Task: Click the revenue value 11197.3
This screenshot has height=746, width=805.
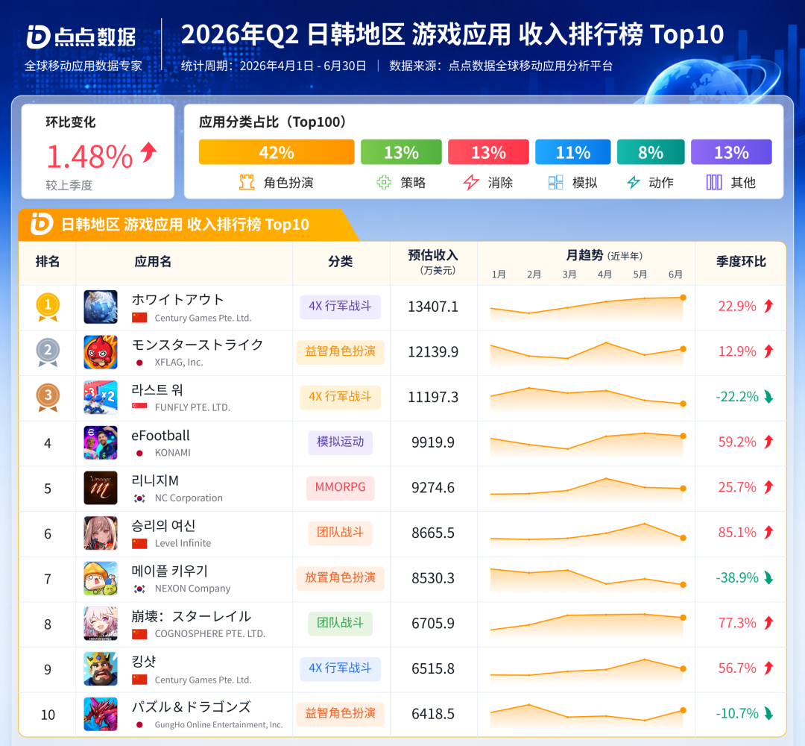Action: (433, 397)
